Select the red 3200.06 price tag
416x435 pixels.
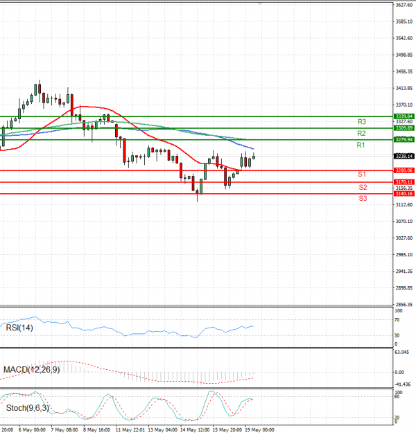[404, 170]
